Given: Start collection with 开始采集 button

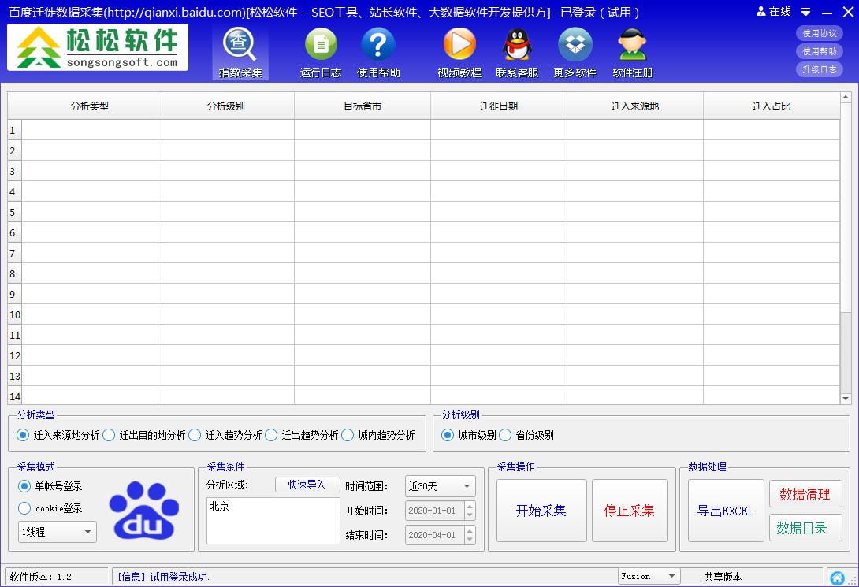Looking at the screenshot, I should point(541,511).
